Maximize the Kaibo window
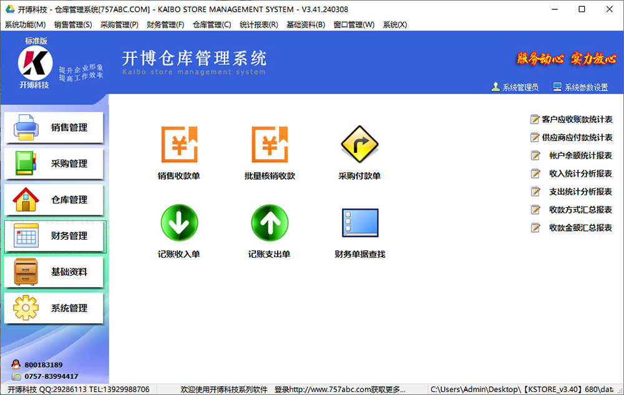This screenshot has width=624, height=395. click(582, 9)
